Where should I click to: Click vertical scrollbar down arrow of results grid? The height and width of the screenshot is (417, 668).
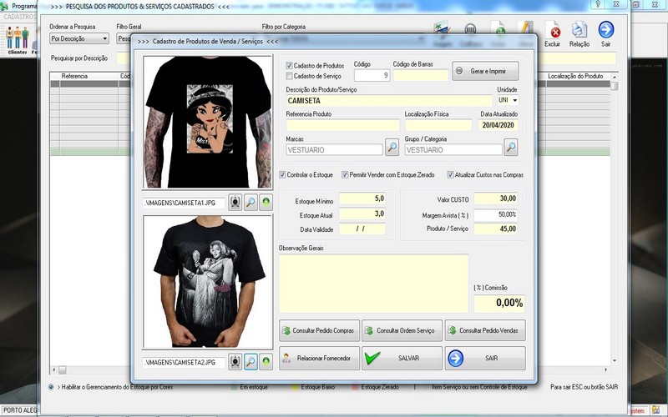pos(615,361)
